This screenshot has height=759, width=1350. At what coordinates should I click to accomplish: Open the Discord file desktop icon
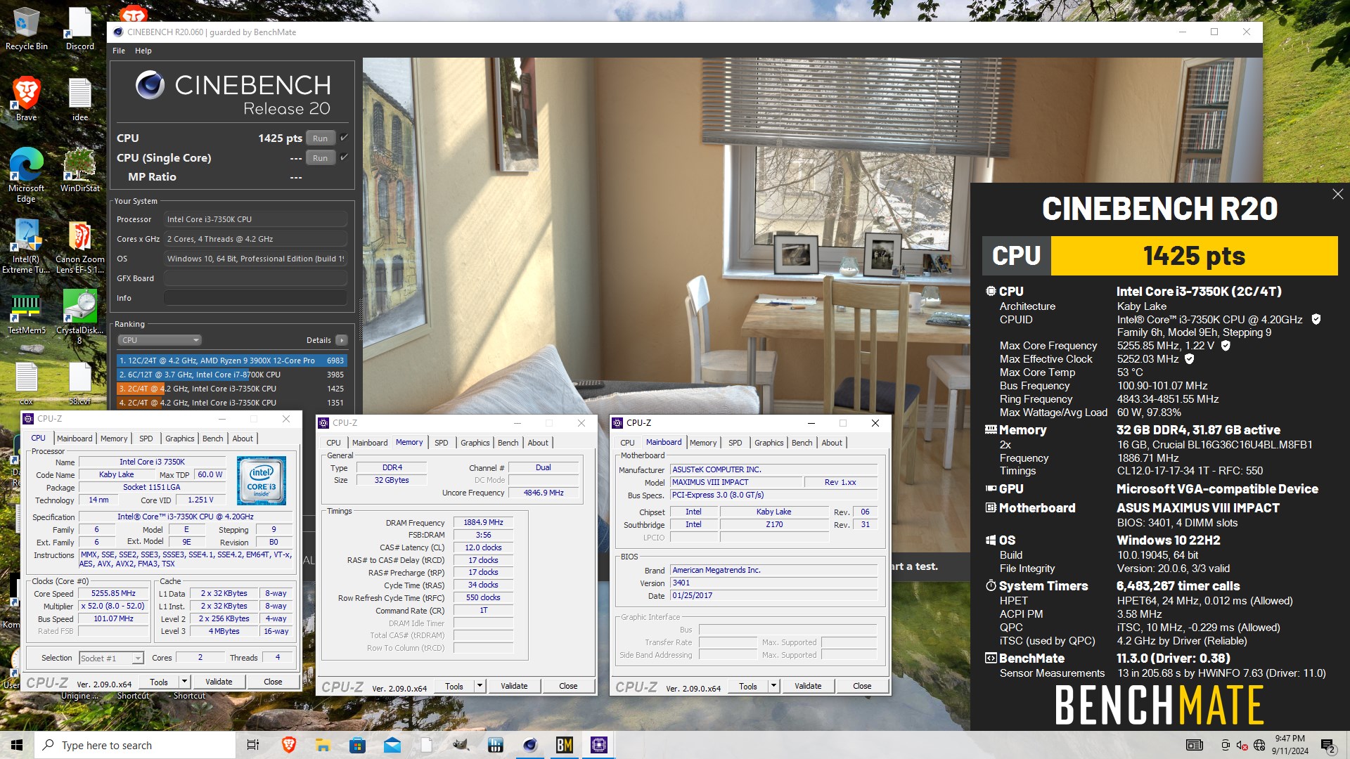(x=79, y=28)
